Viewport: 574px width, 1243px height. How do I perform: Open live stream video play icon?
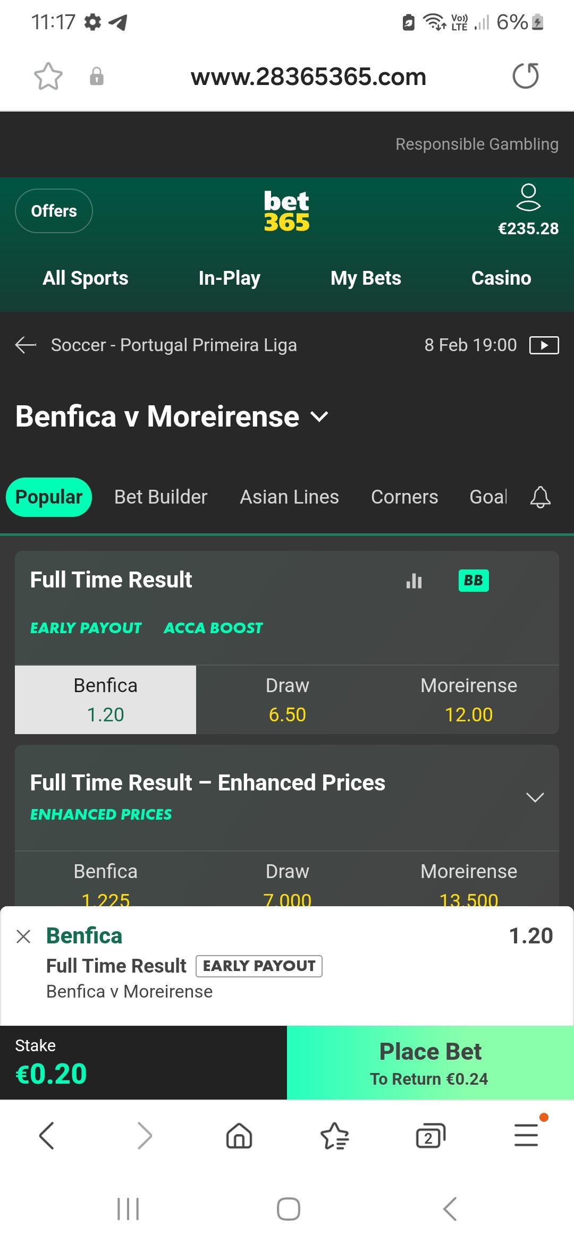(x=544, y=345)
